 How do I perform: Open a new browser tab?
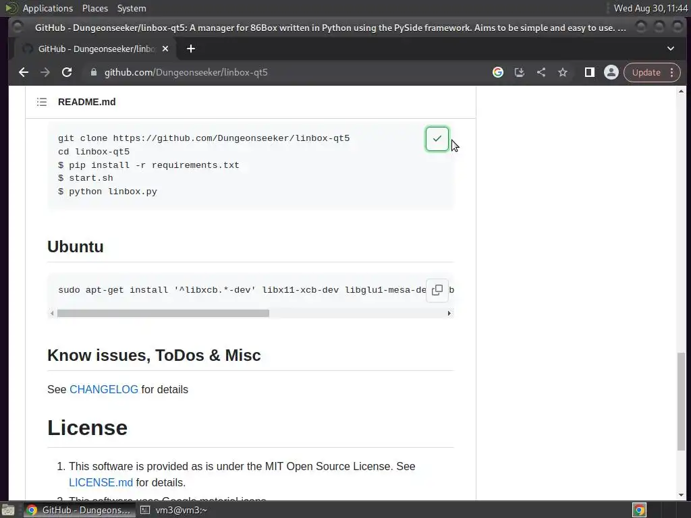(191, 49)
